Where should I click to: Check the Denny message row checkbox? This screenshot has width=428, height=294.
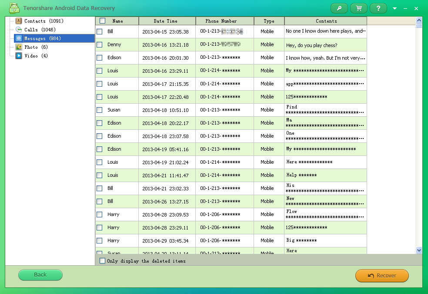[x=100, y=44]
